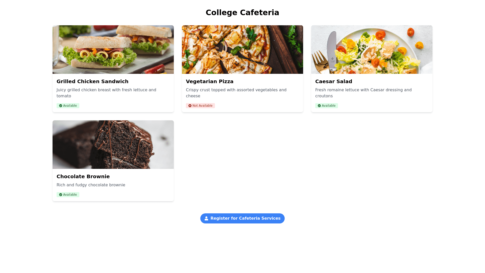485x273 pixels.
Task: Click the green check icon under Grilled Chicken Sandwich
Action: 61,106
